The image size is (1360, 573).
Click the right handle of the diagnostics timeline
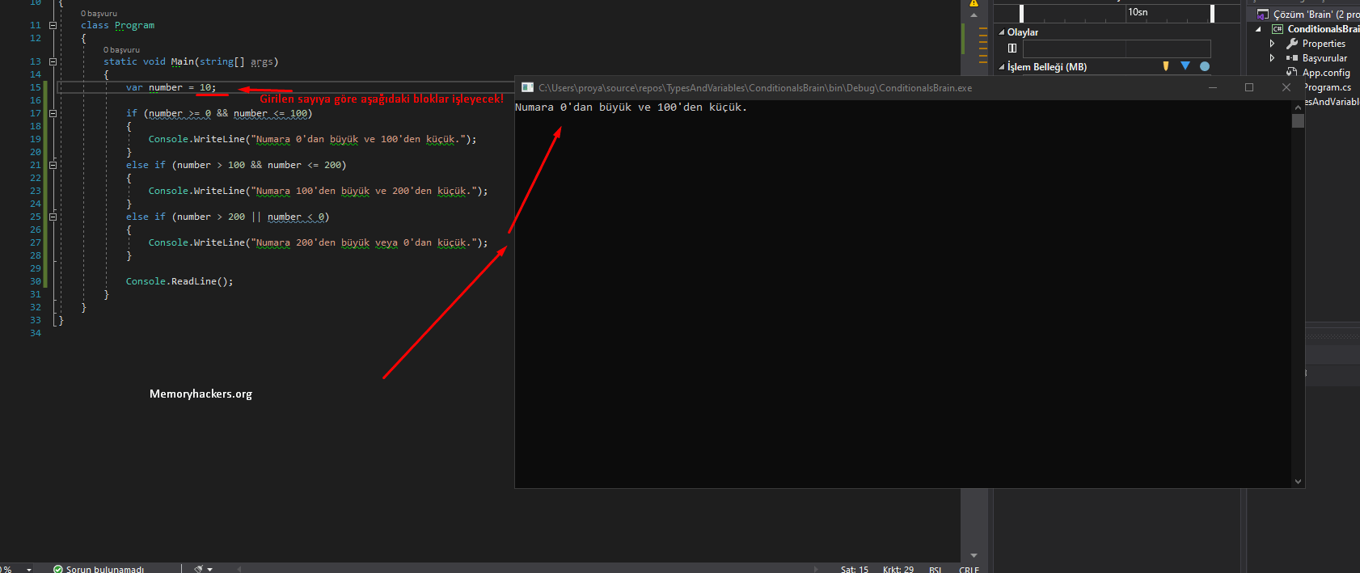pos(1212,13)
